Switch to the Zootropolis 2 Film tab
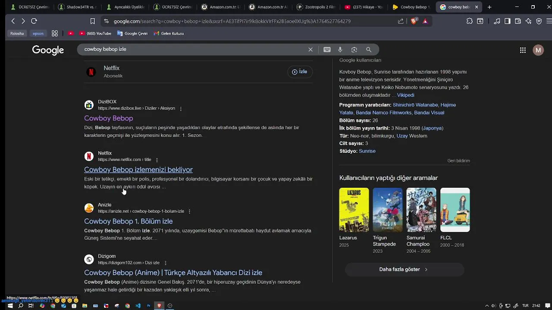 (317, 7)
